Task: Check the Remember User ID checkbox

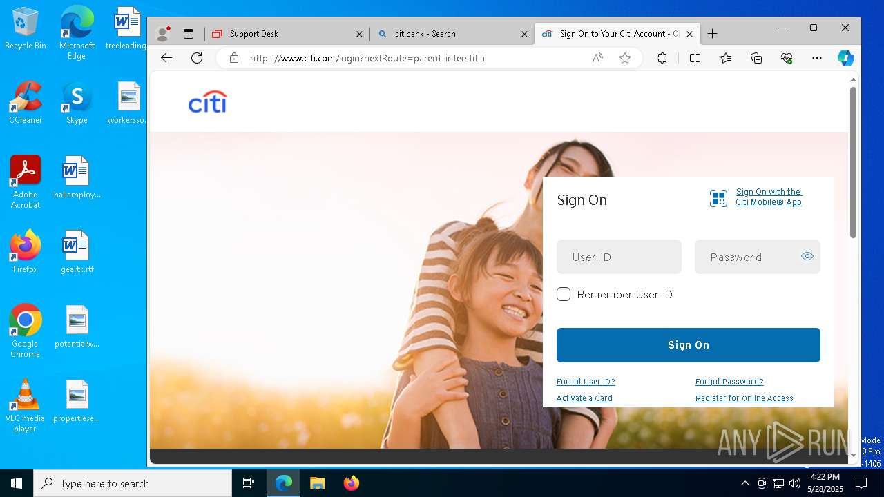Action: pyautogui.click(x=564, y=294)
